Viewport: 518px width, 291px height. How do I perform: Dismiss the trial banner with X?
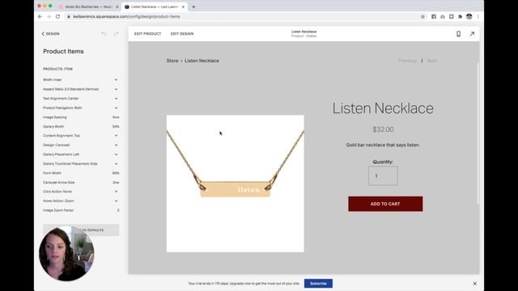click(474, 284)
